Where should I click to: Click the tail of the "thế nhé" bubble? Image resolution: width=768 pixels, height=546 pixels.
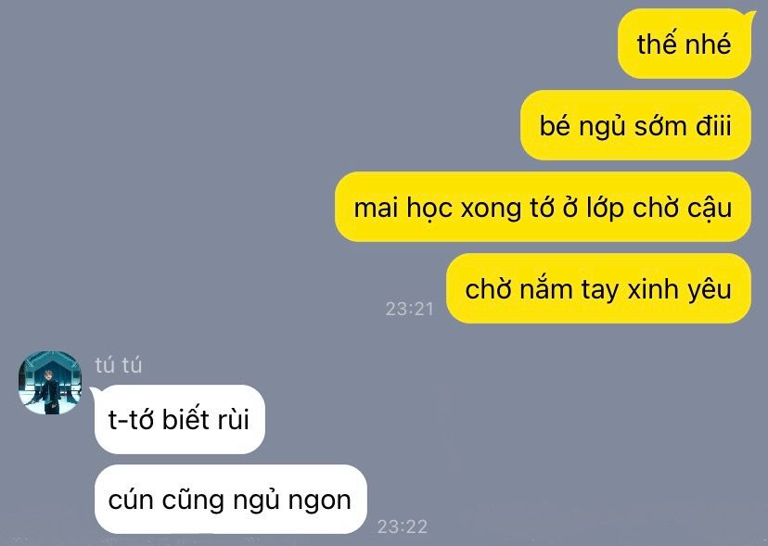[x=749, y=15]
